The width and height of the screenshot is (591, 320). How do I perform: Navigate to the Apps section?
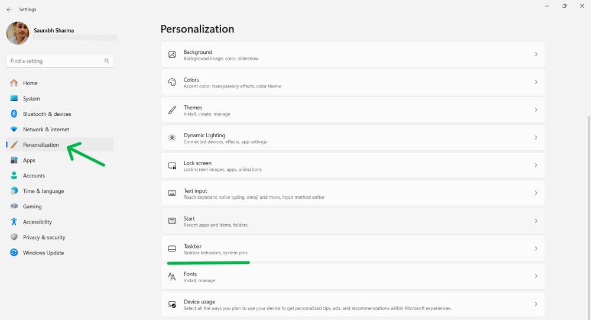(x=29, y=160)
